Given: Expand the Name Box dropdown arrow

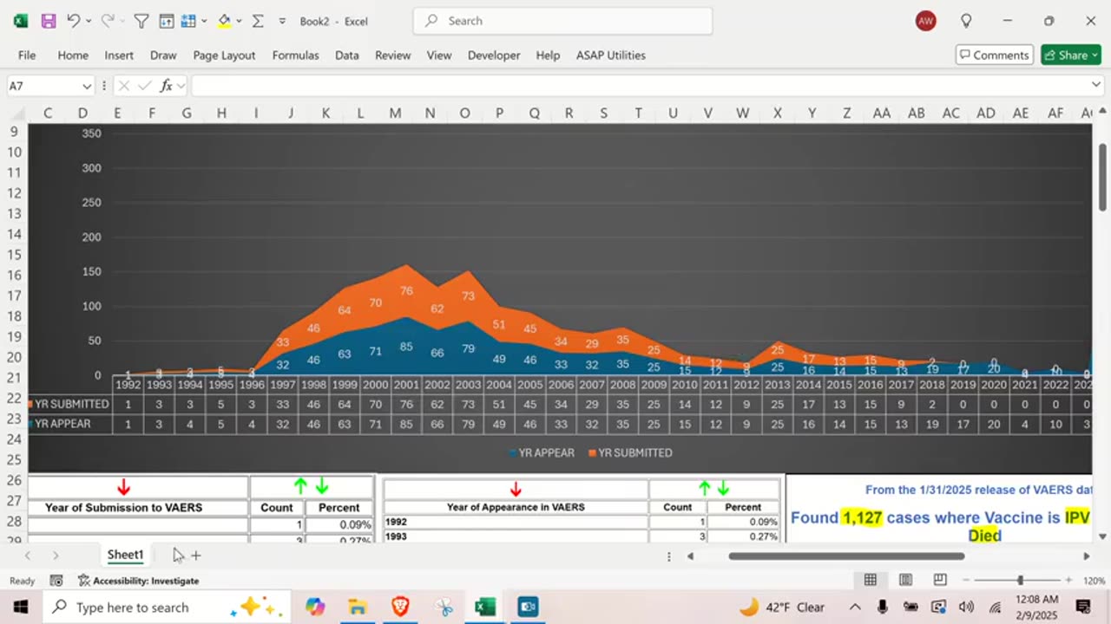Looking at the screenshot, I should [x=87, y=86].
